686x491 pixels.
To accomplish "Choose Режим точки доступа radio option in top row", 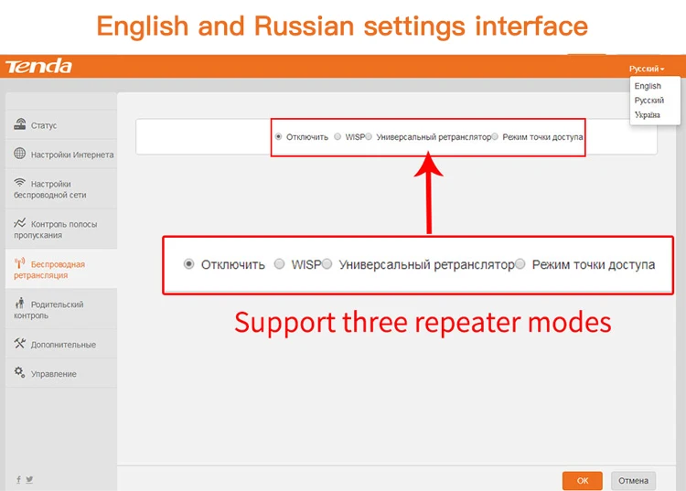I will tap(495, 137).
